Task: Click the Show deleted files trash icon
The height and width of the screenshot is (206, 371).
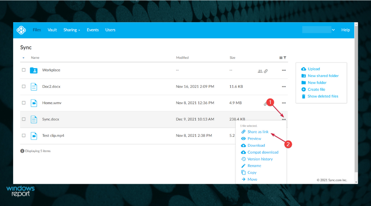Action: click(303, 96)
